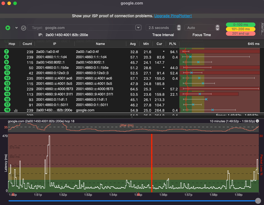The width and height of the screenshot is (264, 205).
Task: Click the red 201 and up legend swatch
Action: (x=240, y=34)
